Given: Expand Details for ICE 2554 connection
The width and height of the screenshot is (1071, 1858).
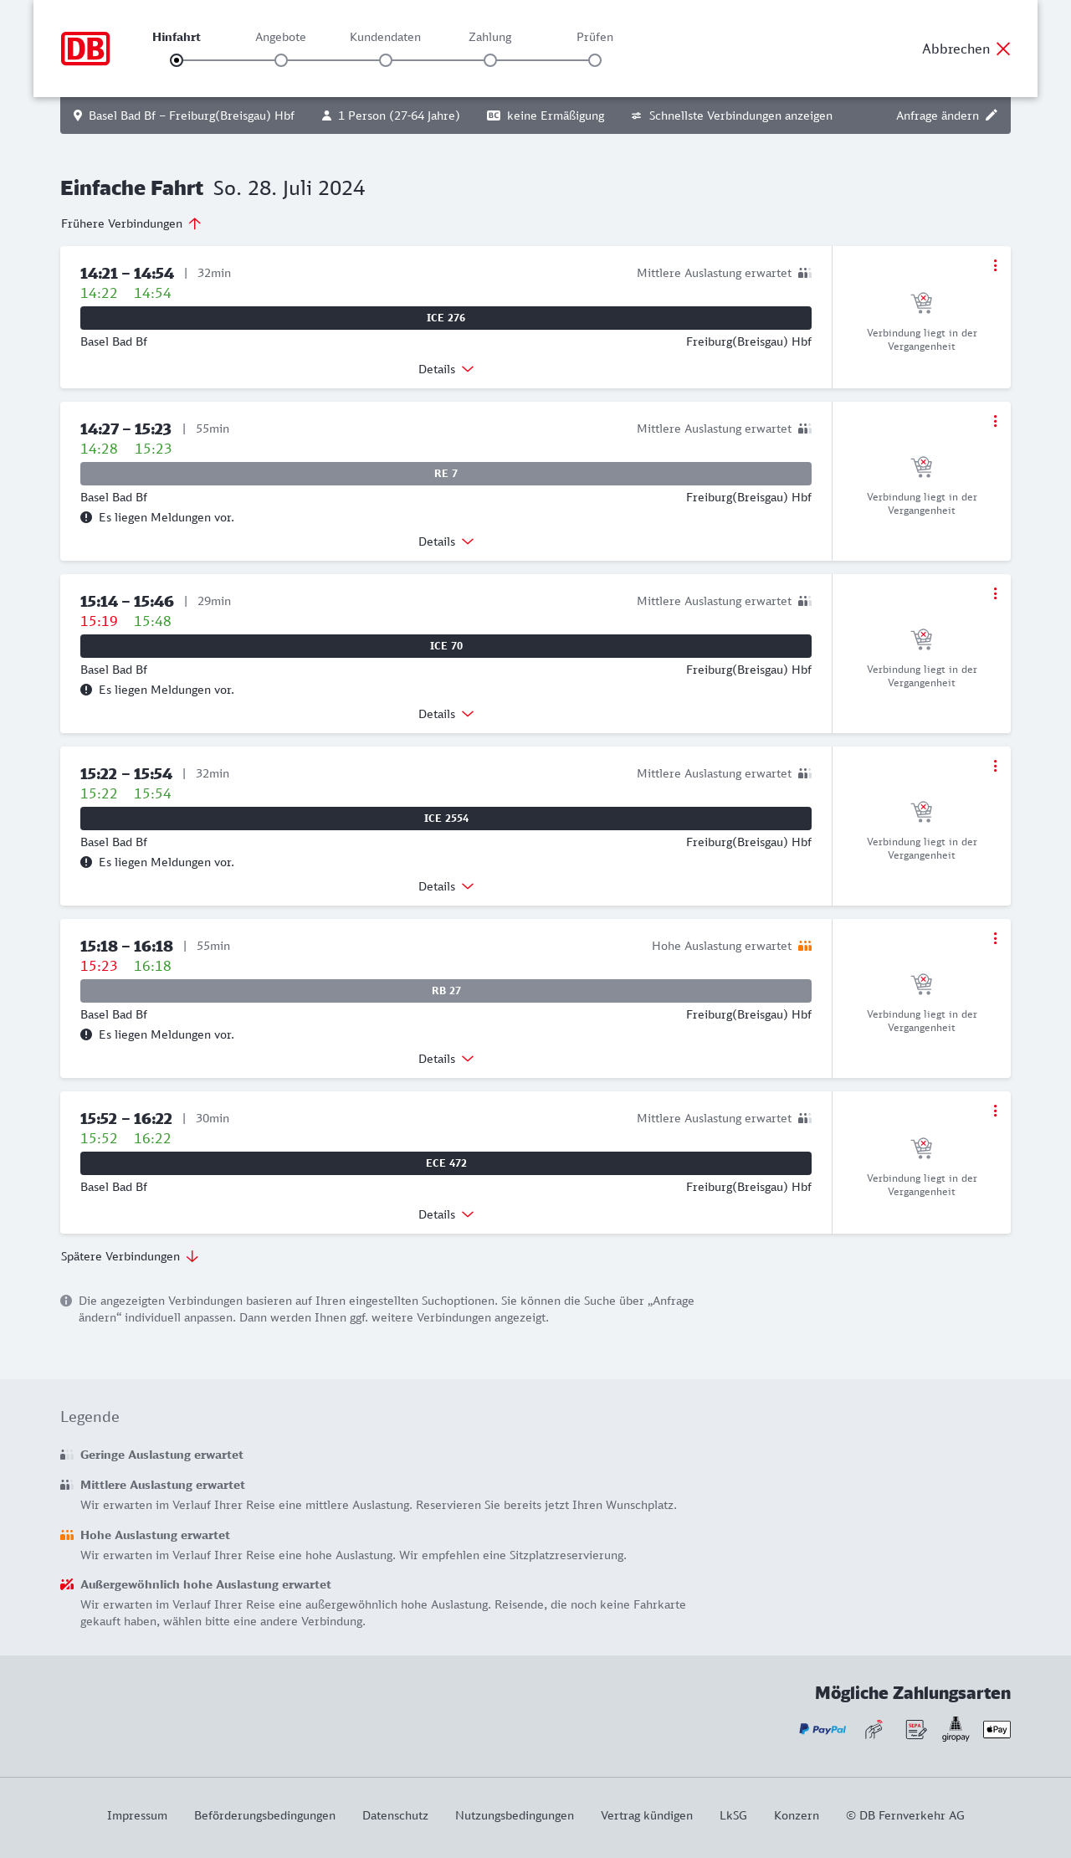Looking at the screenshot, I should [x=446, y=886].
